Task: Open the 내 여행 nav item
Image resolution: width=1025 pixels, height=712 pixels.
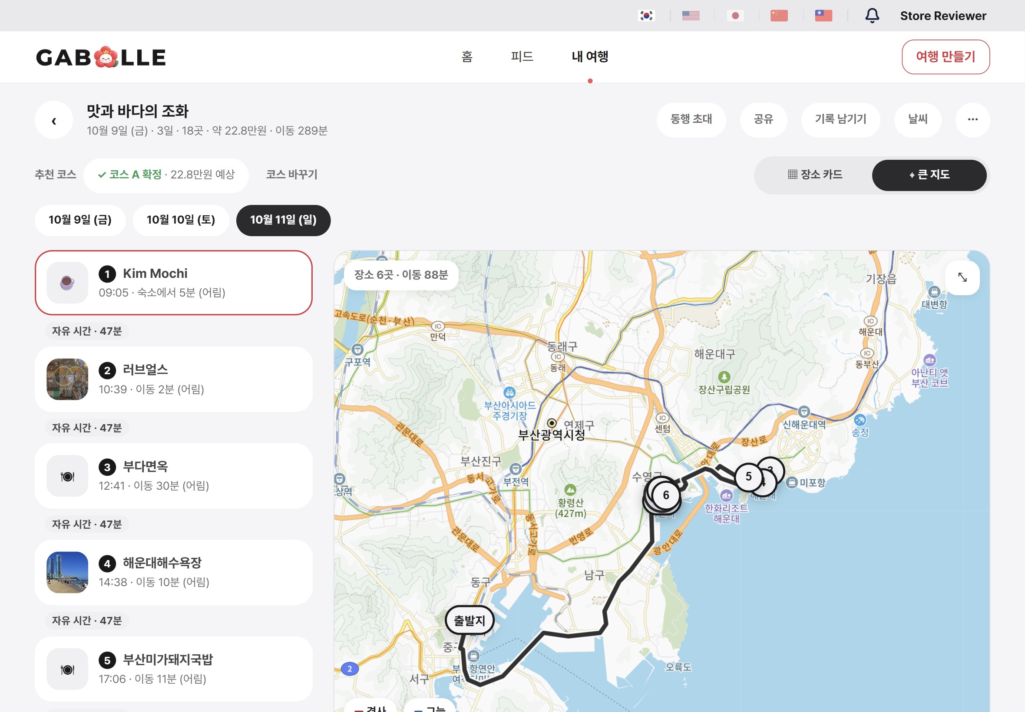Action: tap(590, 57)
